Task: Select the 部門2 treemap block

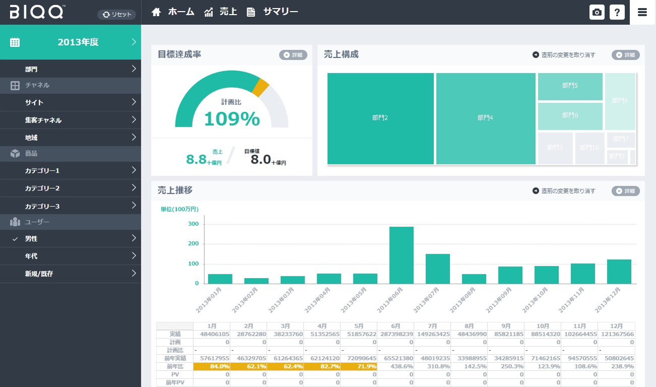Action: (x=381, y=119)
